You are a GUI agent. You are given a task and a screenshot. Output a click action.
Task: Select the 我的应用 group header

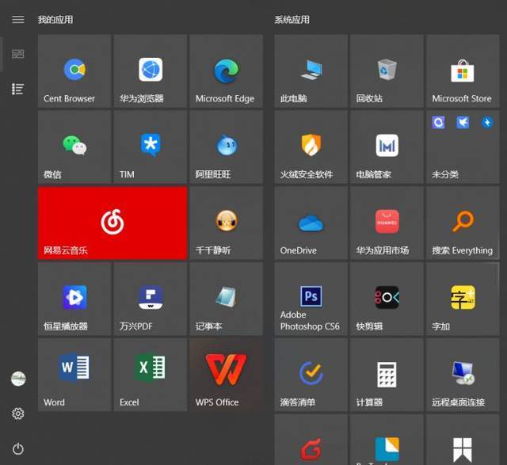click(55, 20)
